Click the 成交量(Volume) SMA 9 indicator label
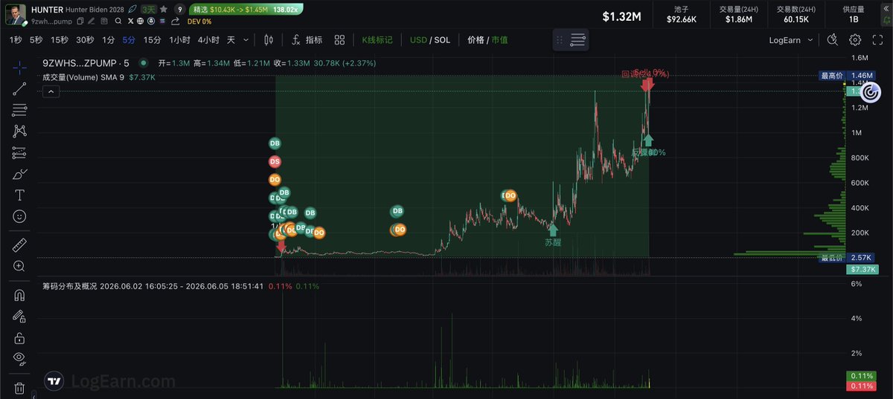Image resolution: width=893 pixels, height=399 pixels. [84, 77]
